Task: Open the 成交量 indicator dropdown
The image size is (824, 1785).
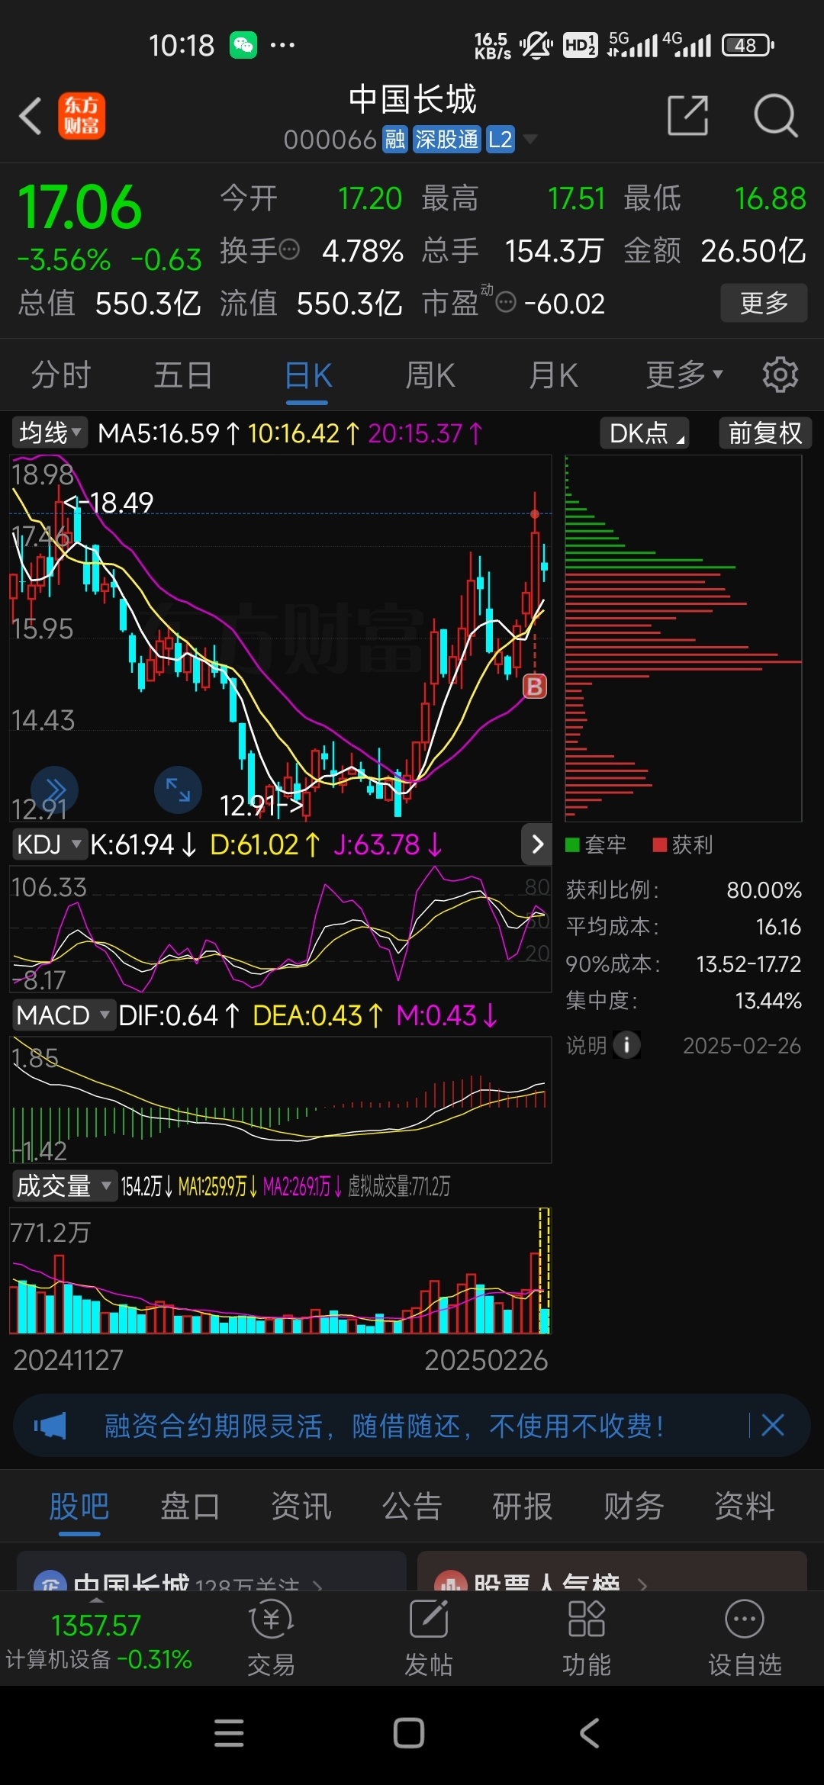Action: 64,1186
